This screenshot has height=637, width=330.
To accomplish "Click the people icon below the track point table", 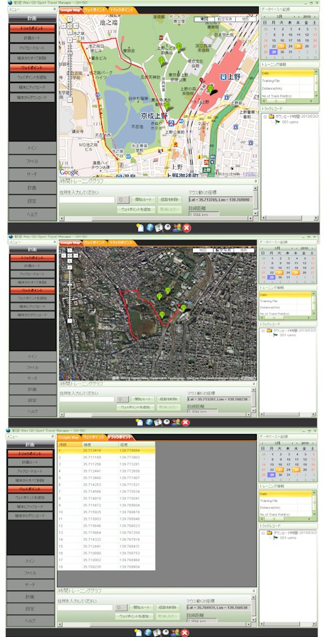I will 176,632.
